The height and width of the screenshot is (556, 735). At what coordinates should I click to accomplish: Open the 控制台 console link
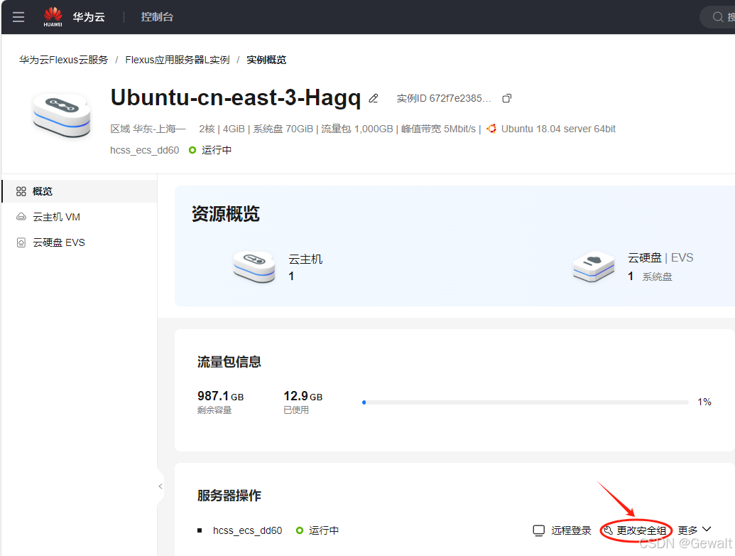click(x=157, y=17)
